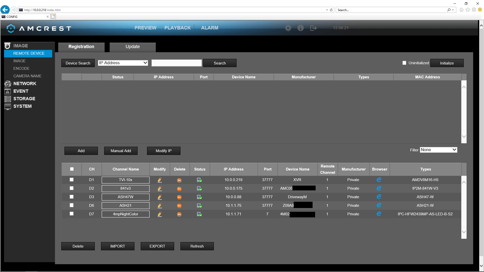Open the PLAYBACK page
This screenshot has width=484, height=272.
point(177,28)
